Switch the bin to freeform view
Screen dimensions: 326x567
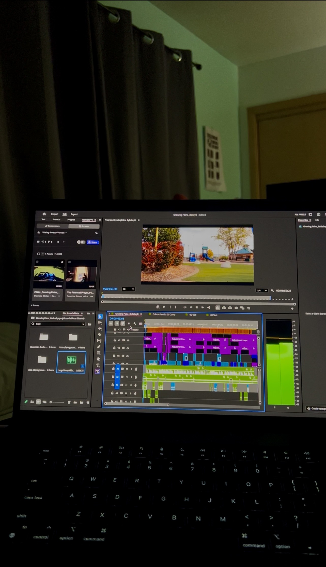click(x=44, y=402)
